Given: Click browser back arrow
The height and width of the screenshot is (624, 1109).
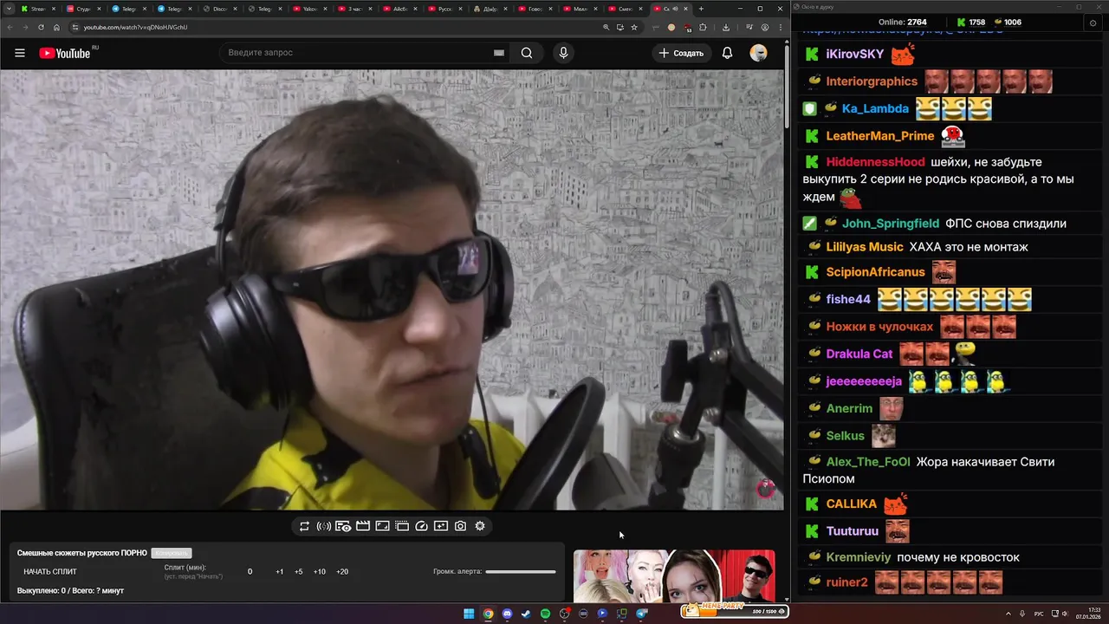Looking at the screenshot, I should (10, 27).
